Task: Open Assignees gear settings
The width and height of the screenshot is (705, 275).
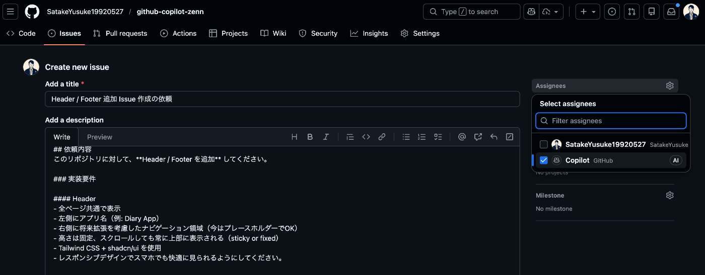Action: click(670, 86)
